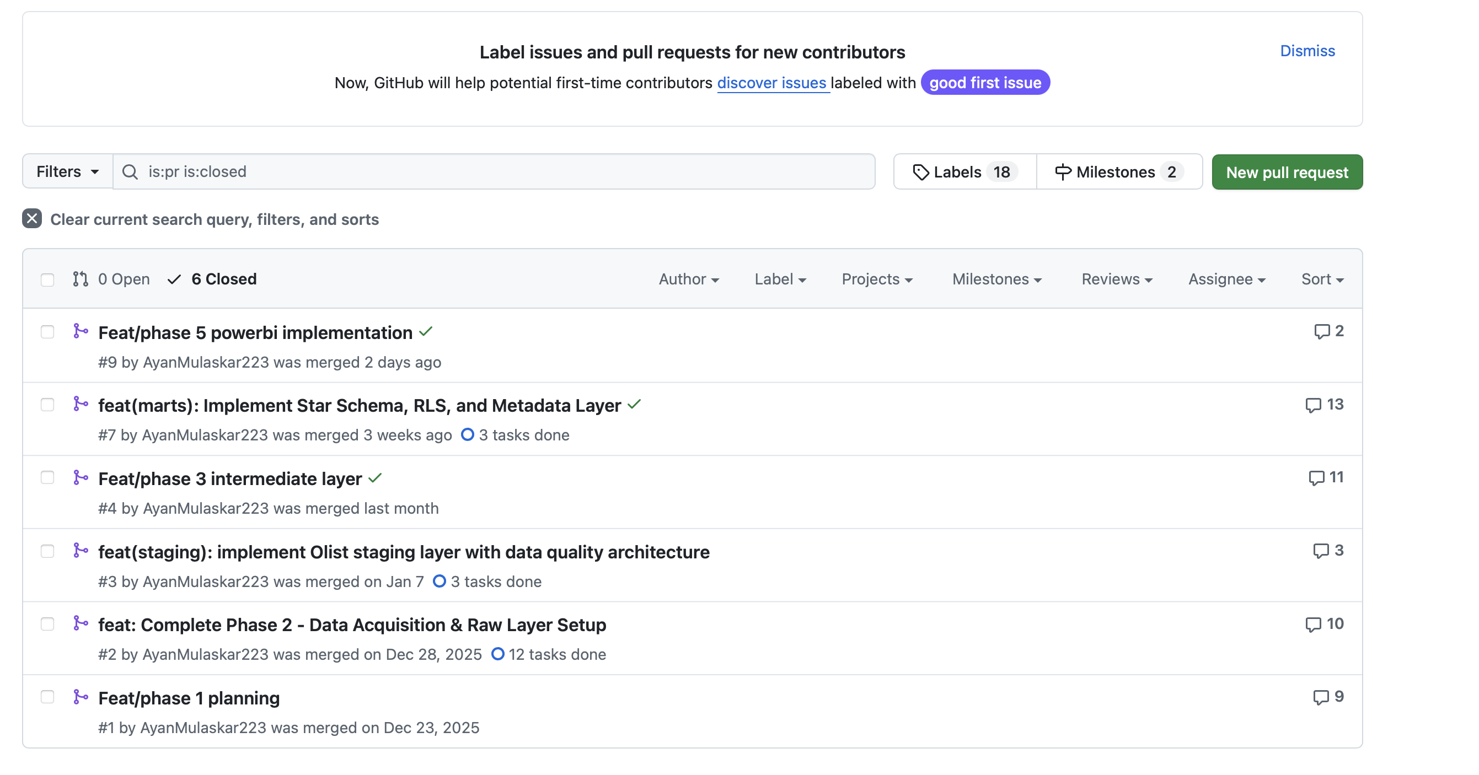Expand the Author filter menu
This screenshot has height=775, width=1479.
click(x=688, y=279)
